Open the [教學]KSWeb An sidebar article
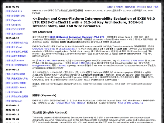This screenshot has width=164, height=123. click(14, 101)
